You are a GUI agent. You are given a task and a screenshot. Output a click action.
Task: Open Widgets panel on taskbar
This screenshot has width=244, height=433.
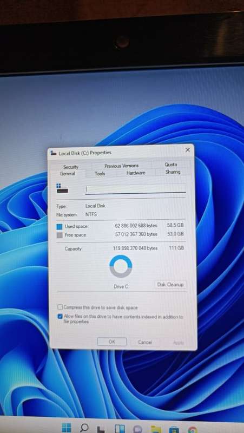(120, 429)
